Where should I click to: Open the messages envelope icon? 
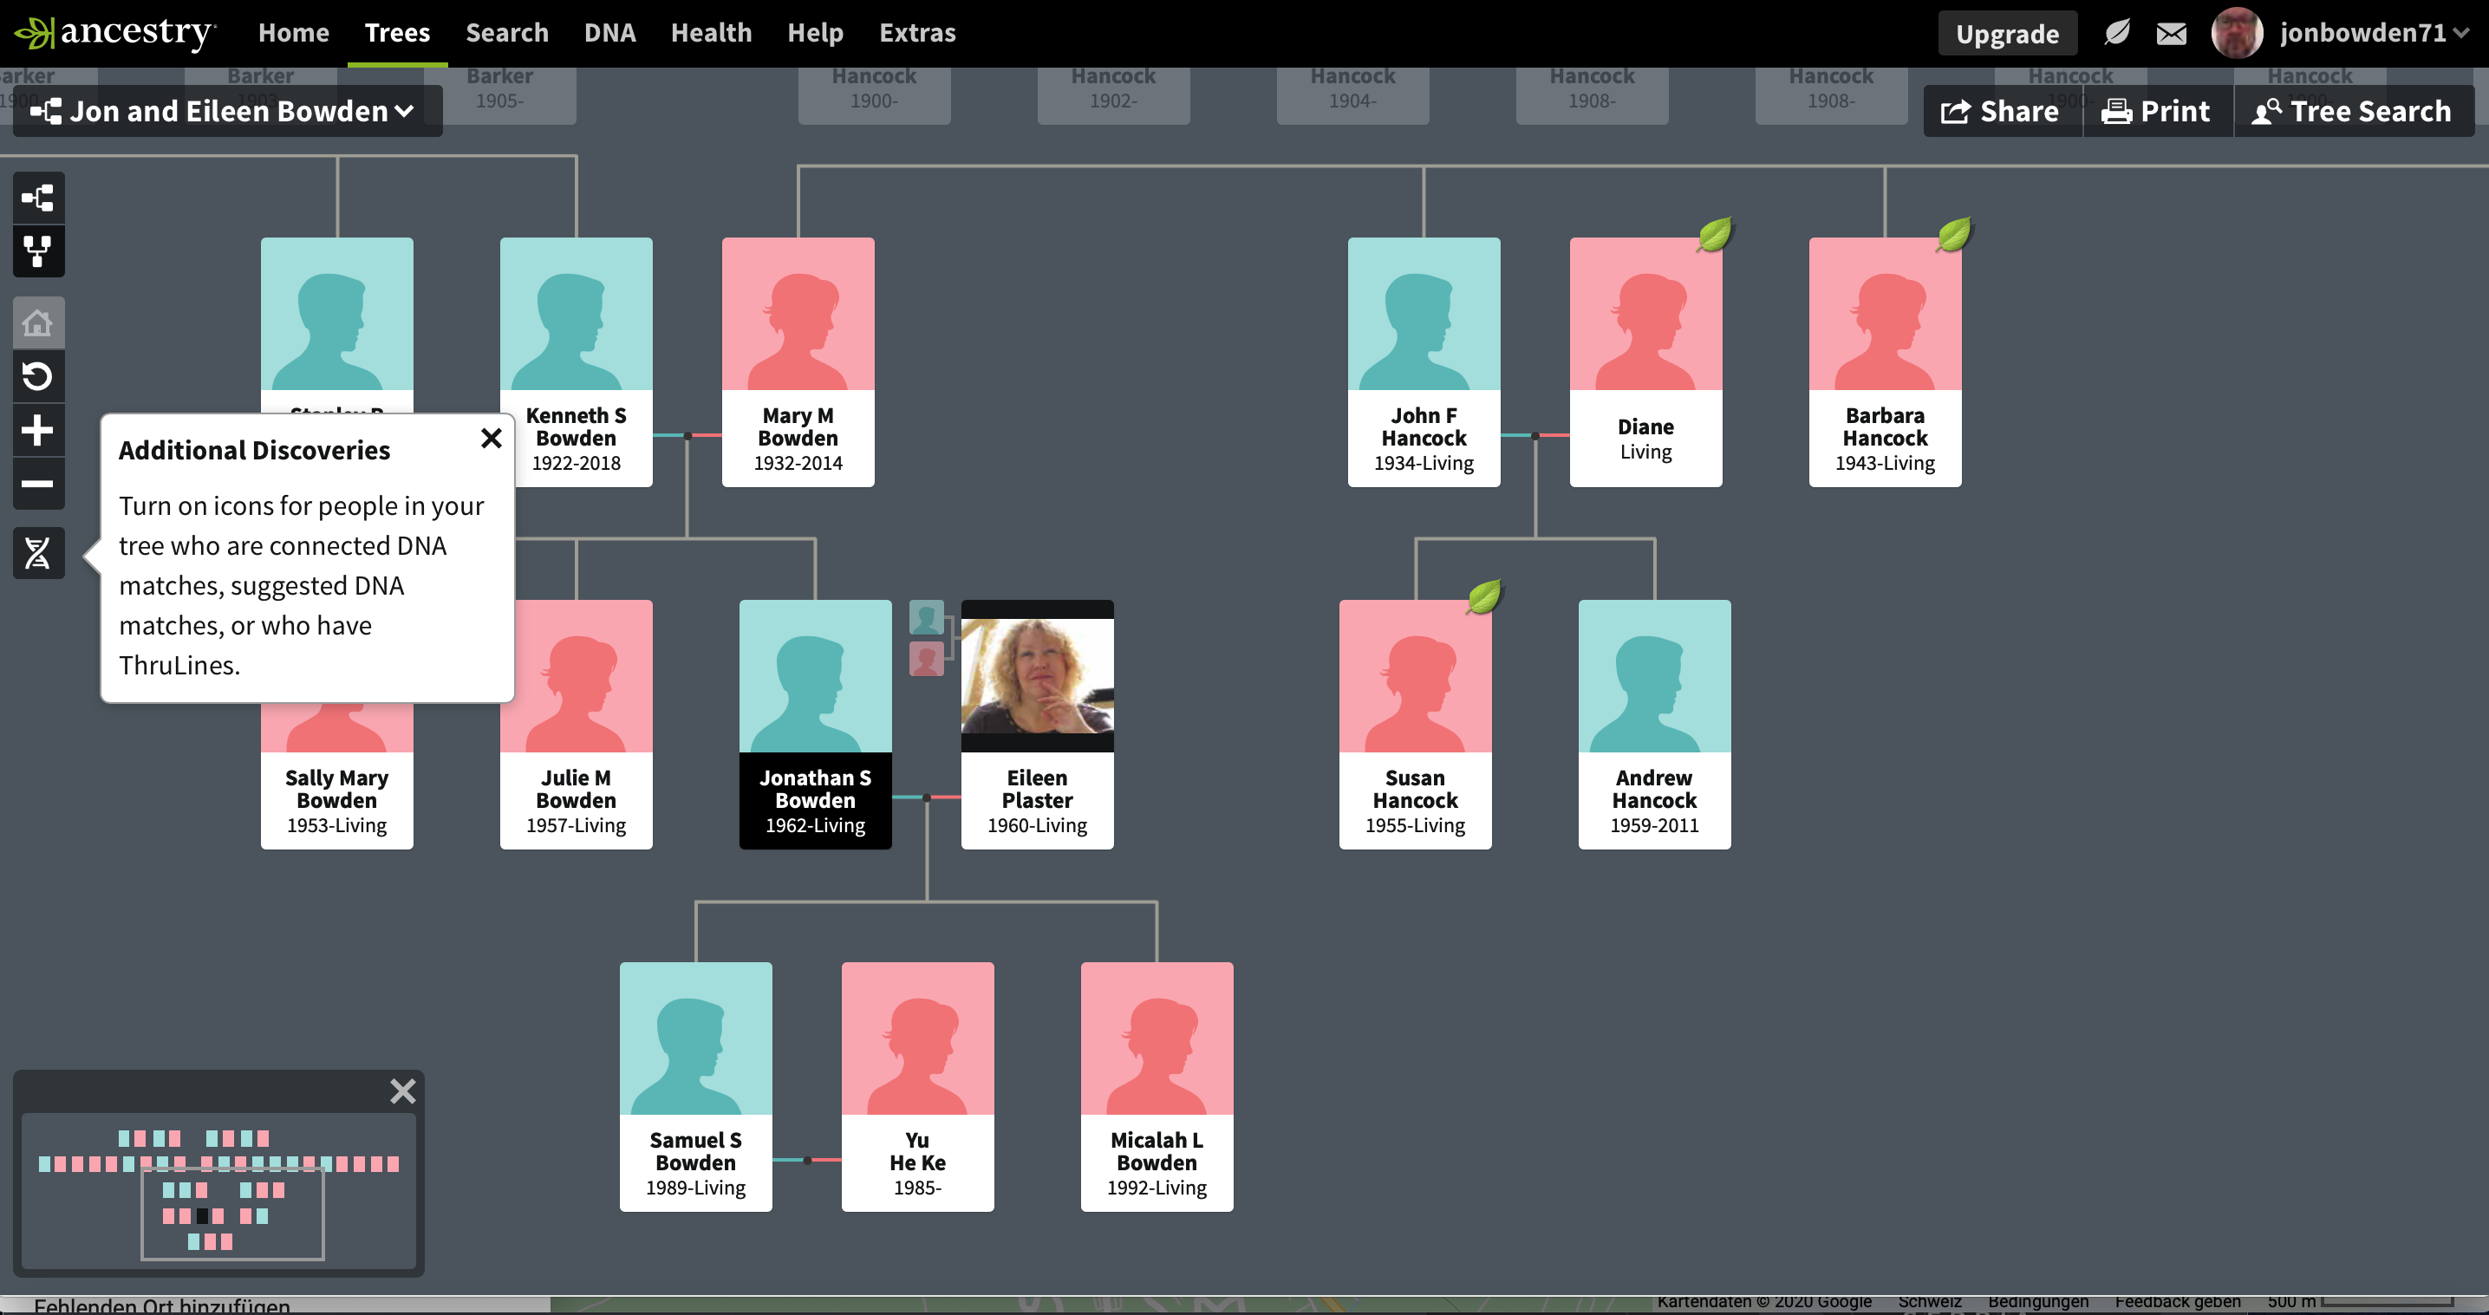tap(2171, 32)
